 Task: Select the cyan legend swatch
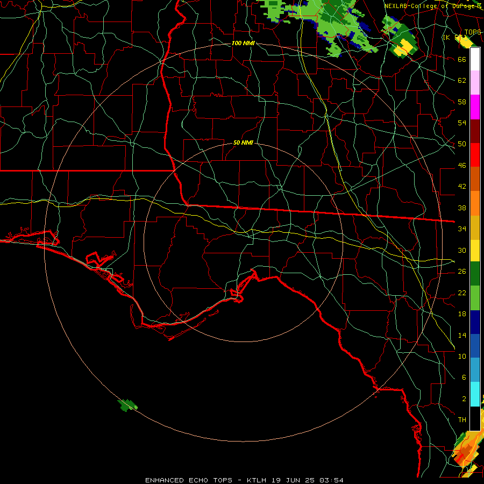[x=475, y=394]
